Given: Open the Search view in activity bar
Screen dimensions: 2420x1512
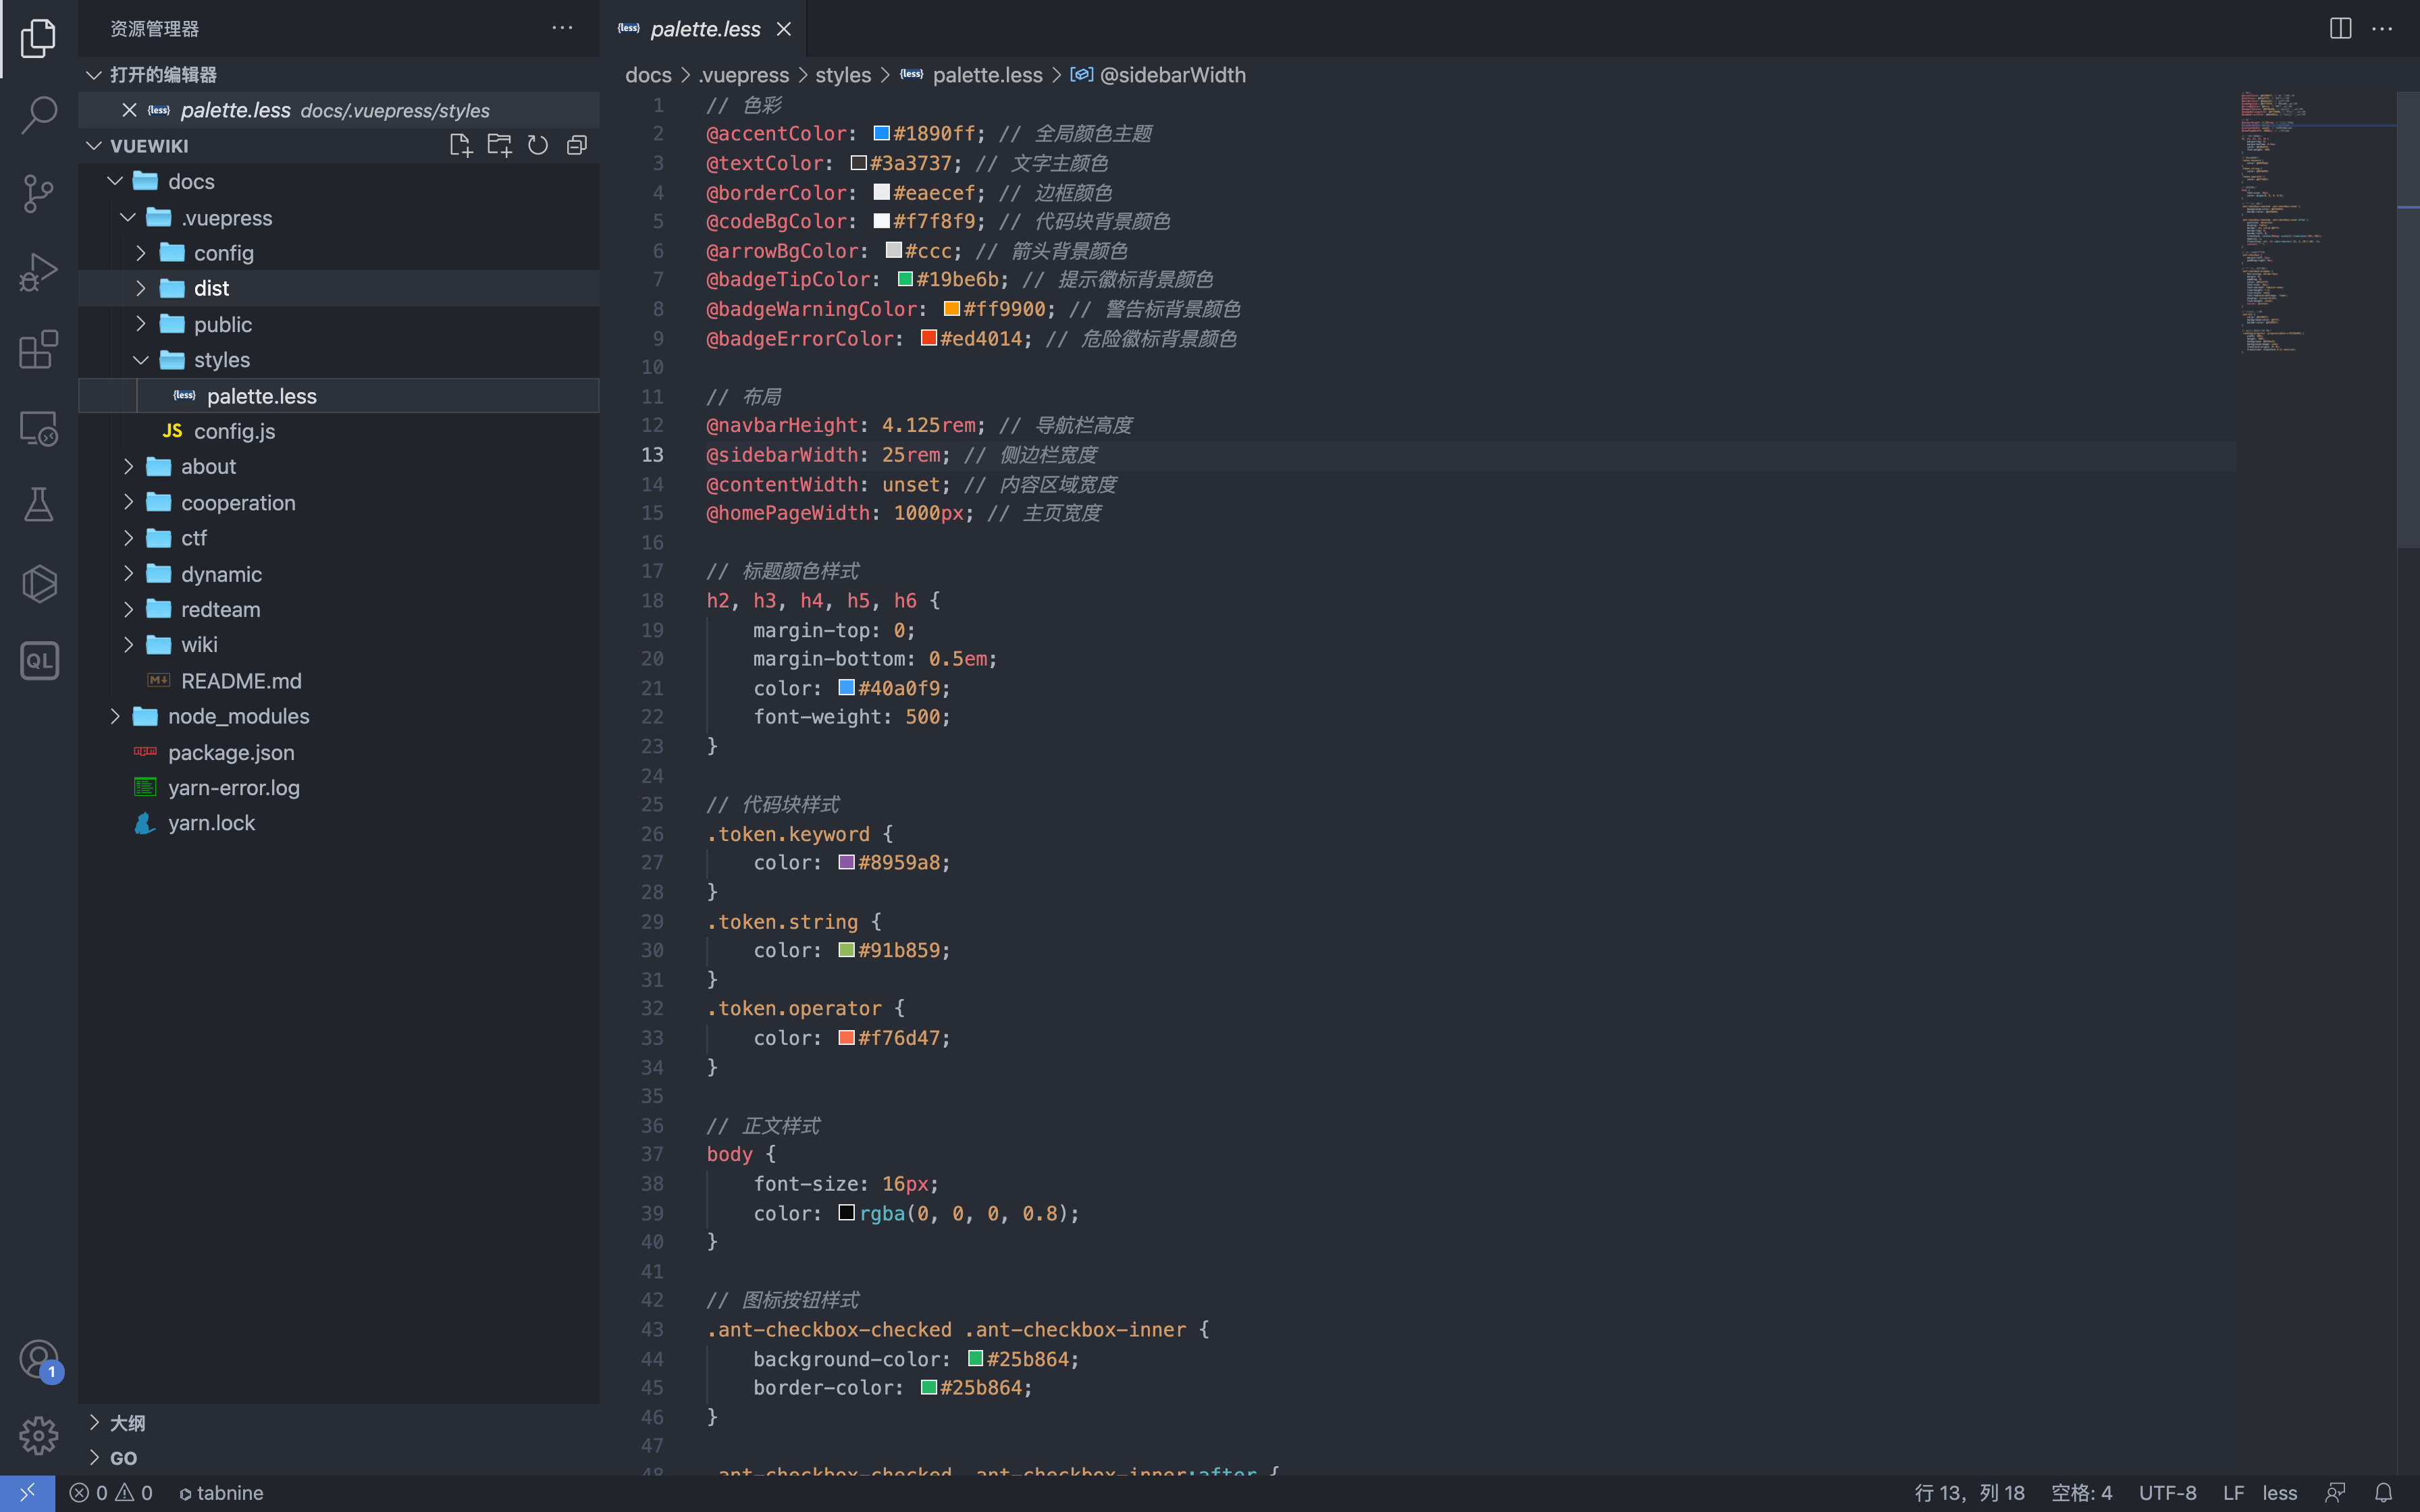Looking at the screenshot, I should (x=38, y=114).
